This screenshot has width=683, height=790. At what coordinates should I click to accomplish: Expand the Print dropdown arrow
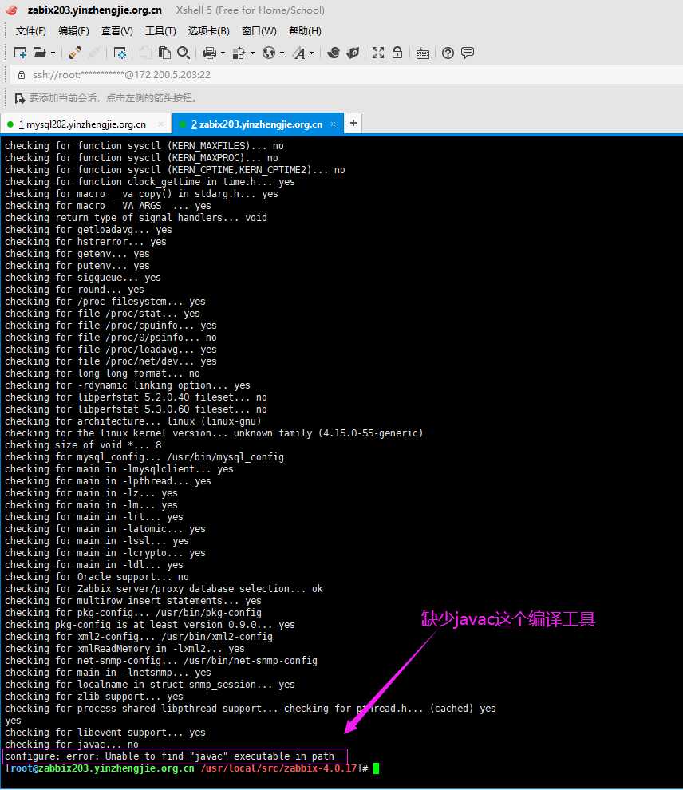tap(223, 53)
